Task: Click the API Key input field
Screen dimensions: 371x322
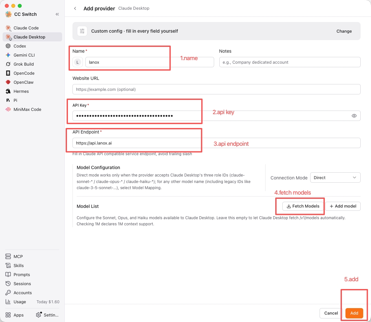Action: click(216, 116)
